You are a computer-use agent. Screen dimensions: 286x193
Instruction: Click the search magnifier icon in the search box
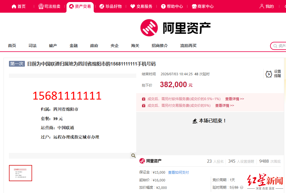(x=275, y=46)
